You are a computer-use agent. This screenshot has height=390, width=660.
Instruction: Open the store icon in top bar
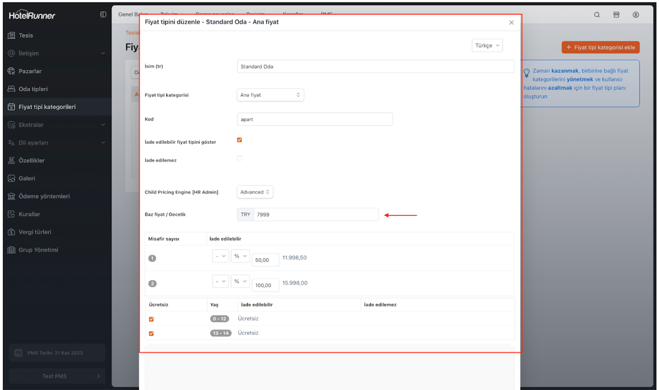(x=616, y=15)
